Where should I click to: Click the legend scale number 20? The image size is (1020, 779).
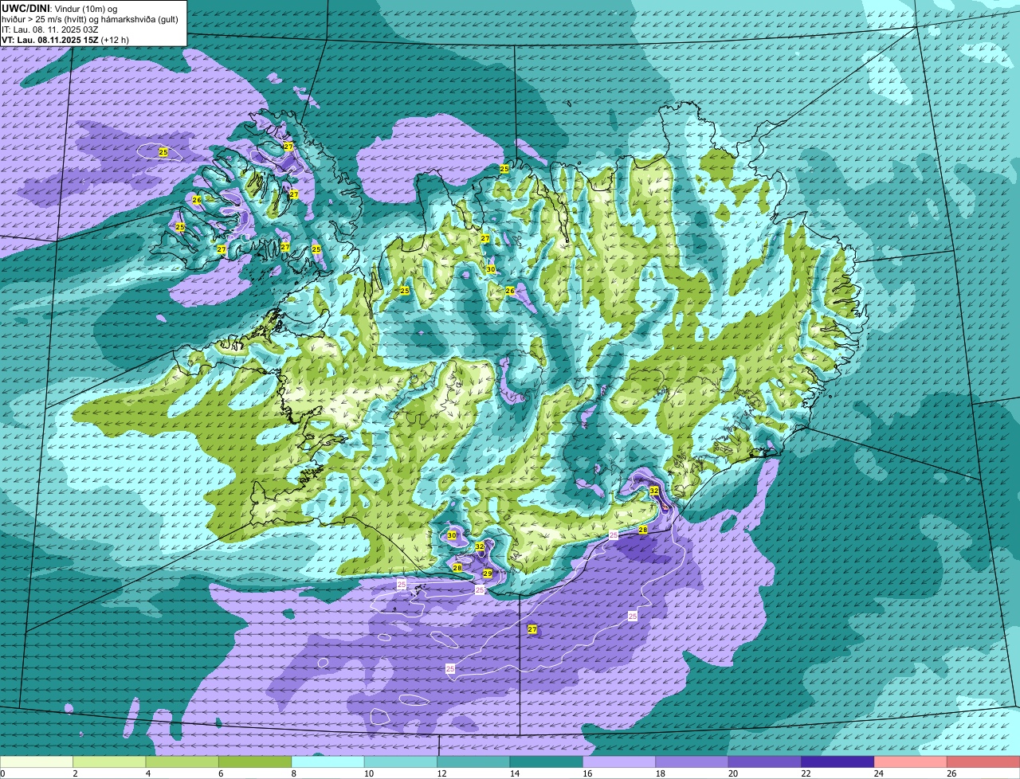point(733,773)
